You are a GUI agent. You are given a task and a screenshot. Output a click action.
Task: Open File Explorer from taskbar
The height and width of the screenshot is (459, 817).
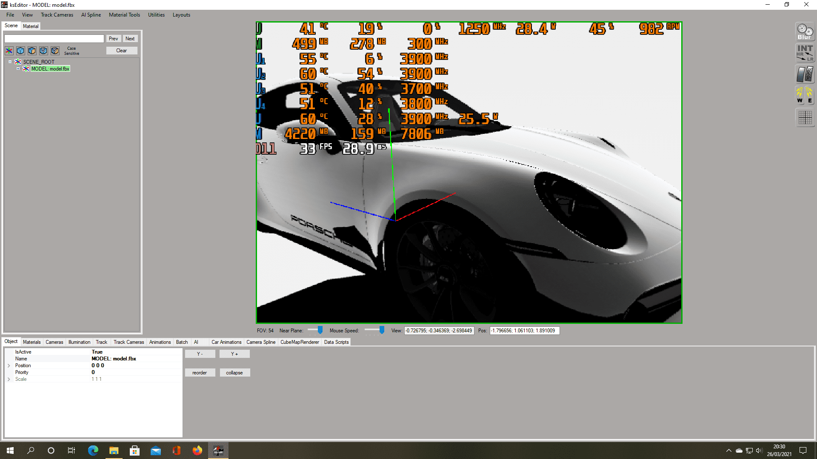[x=114, y=450]
